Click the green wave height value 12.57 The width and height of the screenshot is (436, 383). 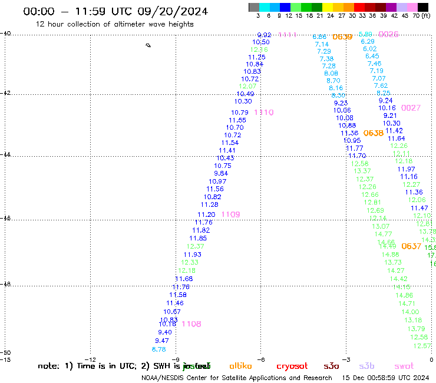(422, 346)
